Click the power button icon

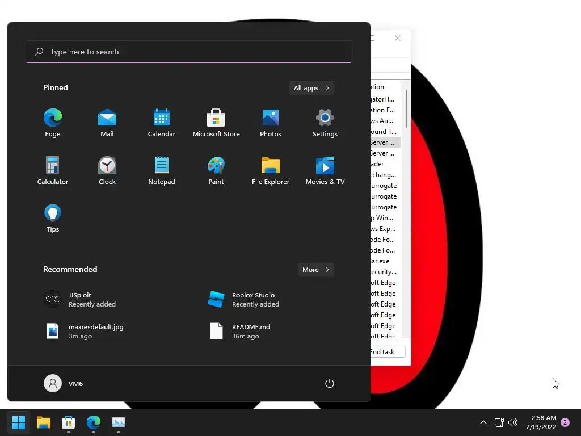[330, 383]
